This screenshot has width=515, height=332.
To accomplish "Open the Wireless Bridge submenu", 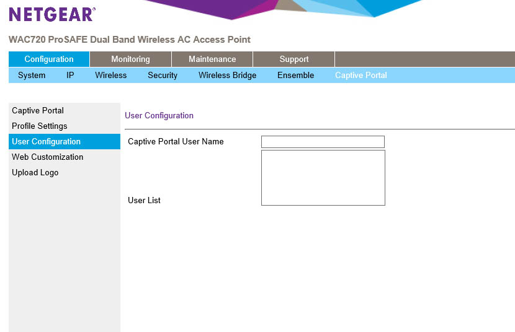I will [227, 75].
